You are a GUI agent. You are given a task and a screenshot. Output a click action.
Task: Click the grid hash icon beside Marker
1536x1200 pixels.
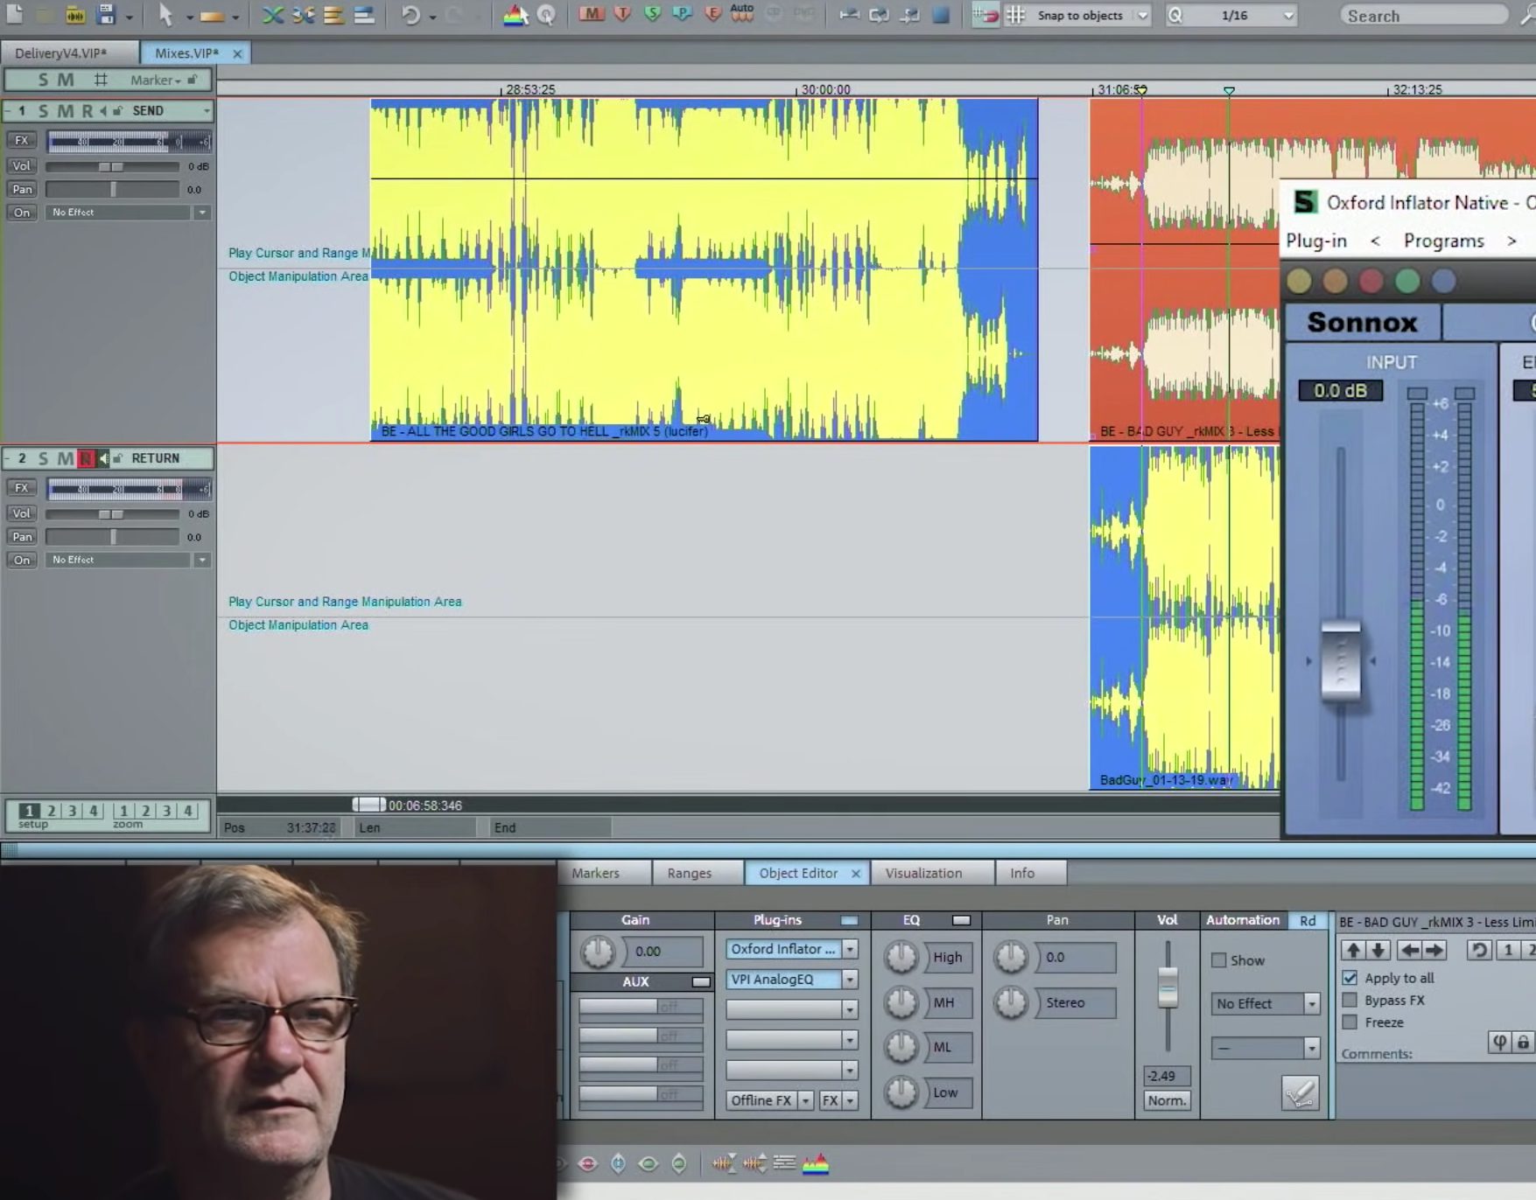click(x=101, y=80)
